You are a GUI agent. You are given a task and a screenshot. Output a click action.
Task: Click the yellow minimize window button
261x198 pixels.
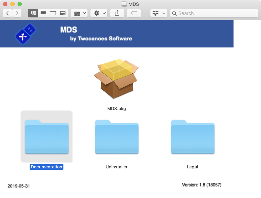[12, 4]
